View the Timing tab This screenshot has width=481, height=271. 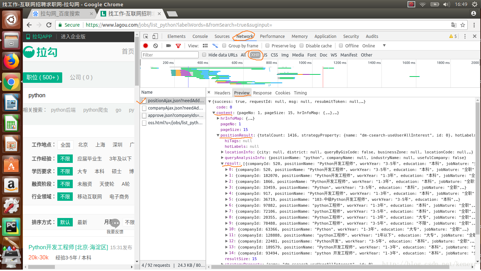(x=300, y=93)
